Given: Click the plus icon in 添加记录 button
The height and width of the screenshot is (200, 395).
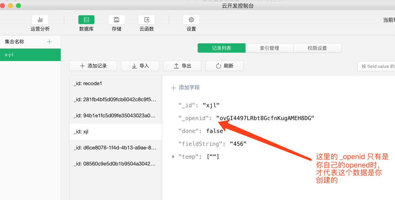Looking at the screenshot, I should (82, 66).
